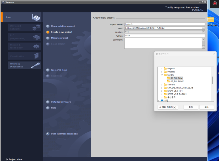The image size is (219, 161).
Task: Click Comment box scroll down arrow
Action: click(x=203, y=47)
